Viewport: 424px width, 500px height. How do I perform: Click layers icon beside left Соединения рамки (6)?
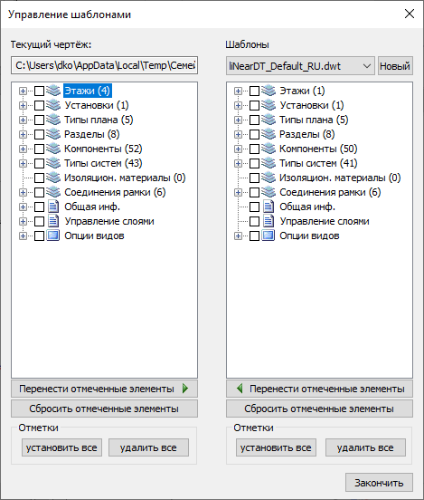tap(53, 192)
